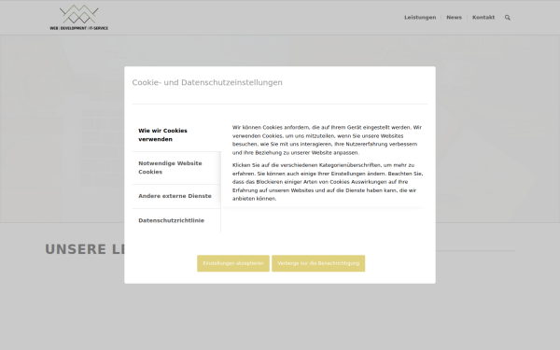Open the Leistungen menu item
This screenshot has width=560, height=350.
(420, 18)
